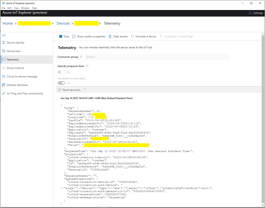Select Device identity in sidebar
This screenshot has width=265, height=208.
point(27,43)
